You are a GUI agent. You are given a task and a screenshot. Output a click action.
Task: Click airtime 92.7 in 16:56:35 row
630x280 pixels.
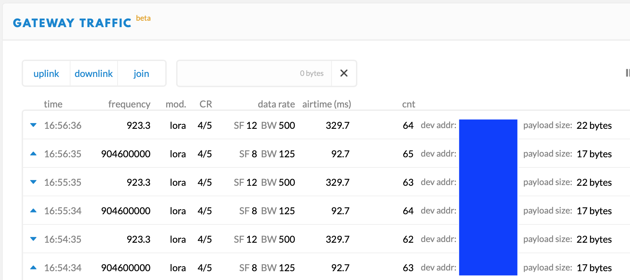(340, 154)
